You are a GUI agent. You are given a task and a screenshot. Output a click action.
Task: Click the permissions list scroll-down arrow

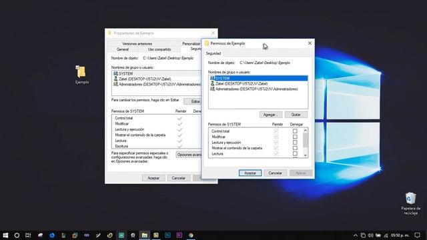pos(306,155)
